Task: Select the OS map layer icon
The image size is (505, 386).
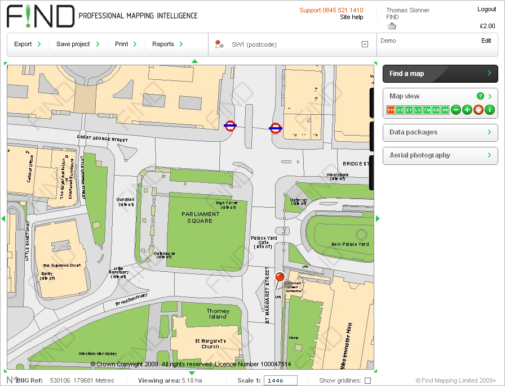Action: 400,110
